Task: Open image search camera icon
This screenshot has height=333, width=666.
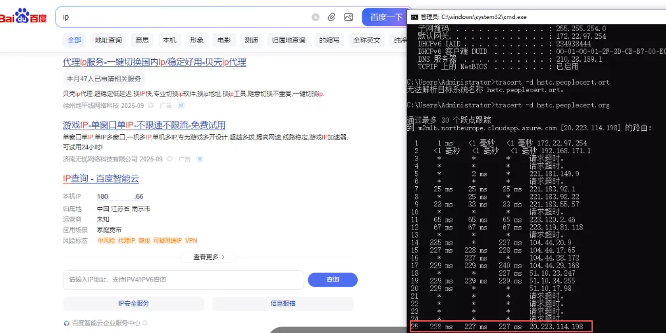Action: (x=349, y=17)
